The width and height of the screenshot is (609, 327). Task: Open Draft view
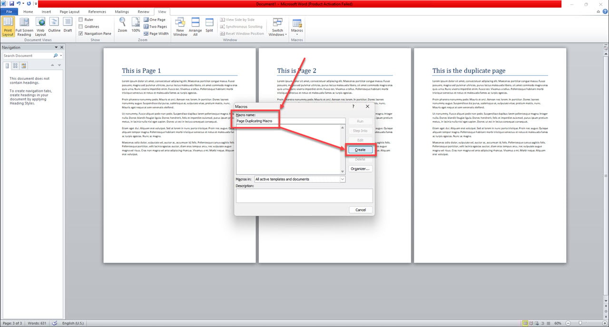[x=67, y=27]
